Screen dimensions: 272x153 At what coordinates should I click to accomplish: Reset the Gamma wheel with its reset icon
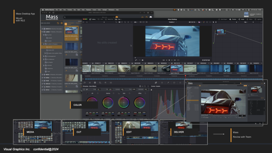click(114, 93)
